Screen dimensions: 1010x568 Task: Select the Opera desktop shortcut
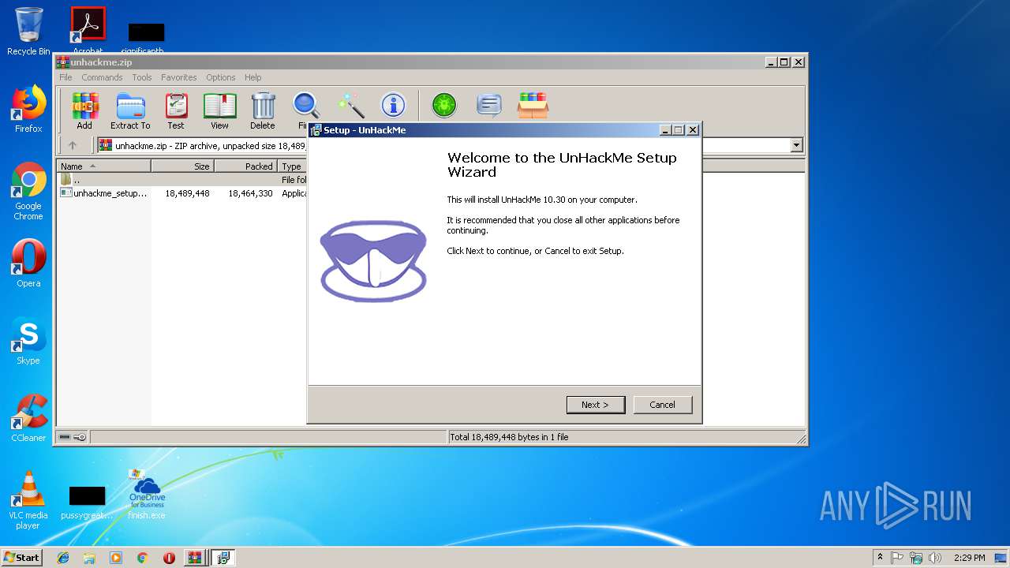click(28, 263)
